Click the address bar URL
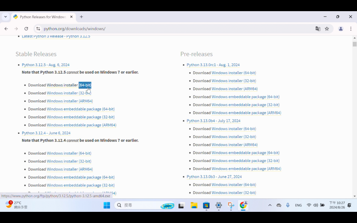 75,29
